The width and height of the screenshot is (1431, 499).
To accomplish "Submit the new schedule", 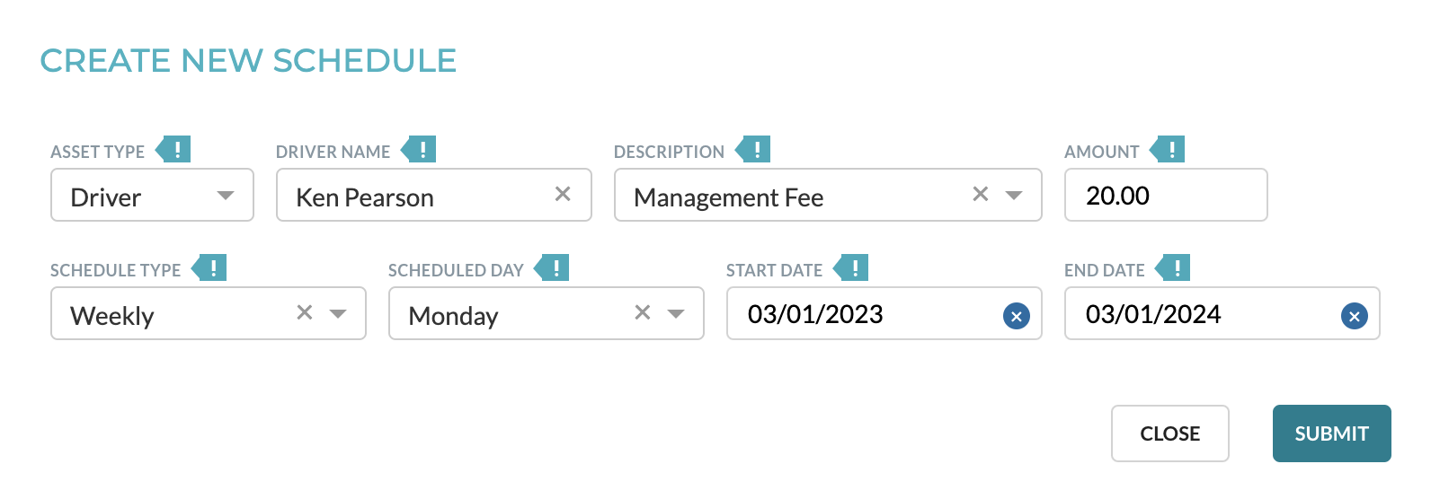I will click(1331, 433).
